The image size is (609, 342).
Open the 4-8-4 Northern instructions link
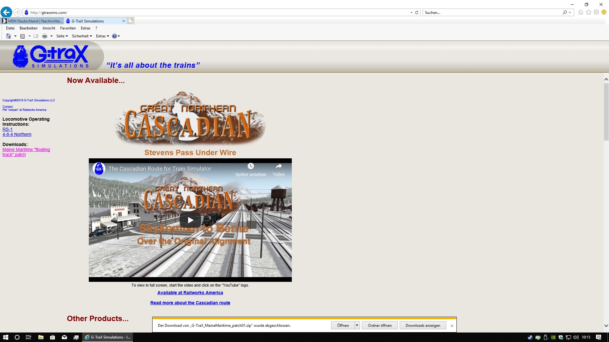point(17,134)
